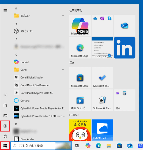This screenshot has height=150, width=143.
Task: Open Microsoft Edge on the taskbar
Action: [99, 146]
